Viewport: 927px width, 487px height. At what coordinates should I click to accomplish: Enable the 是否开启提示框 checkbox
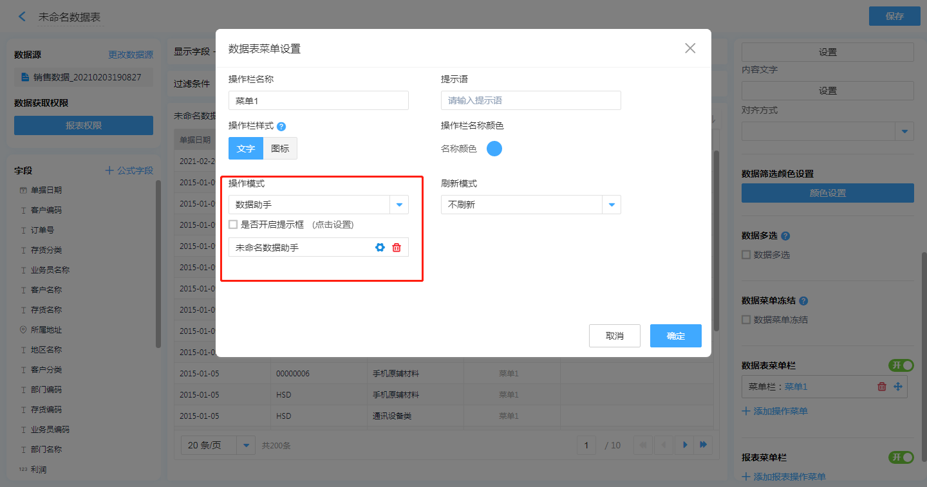click(233, 225)
